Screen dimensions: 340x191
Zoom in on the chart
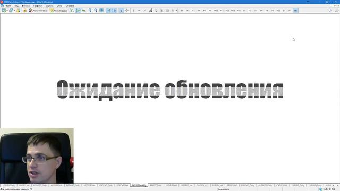(90, 11)
